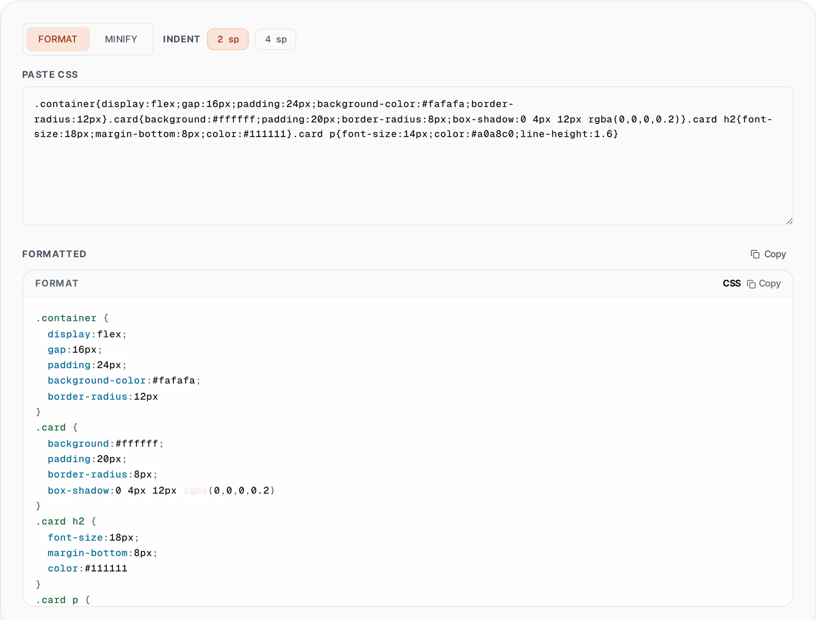Click the .card p selector line
This screenshot has width=816, height=630.
point(63,600)
